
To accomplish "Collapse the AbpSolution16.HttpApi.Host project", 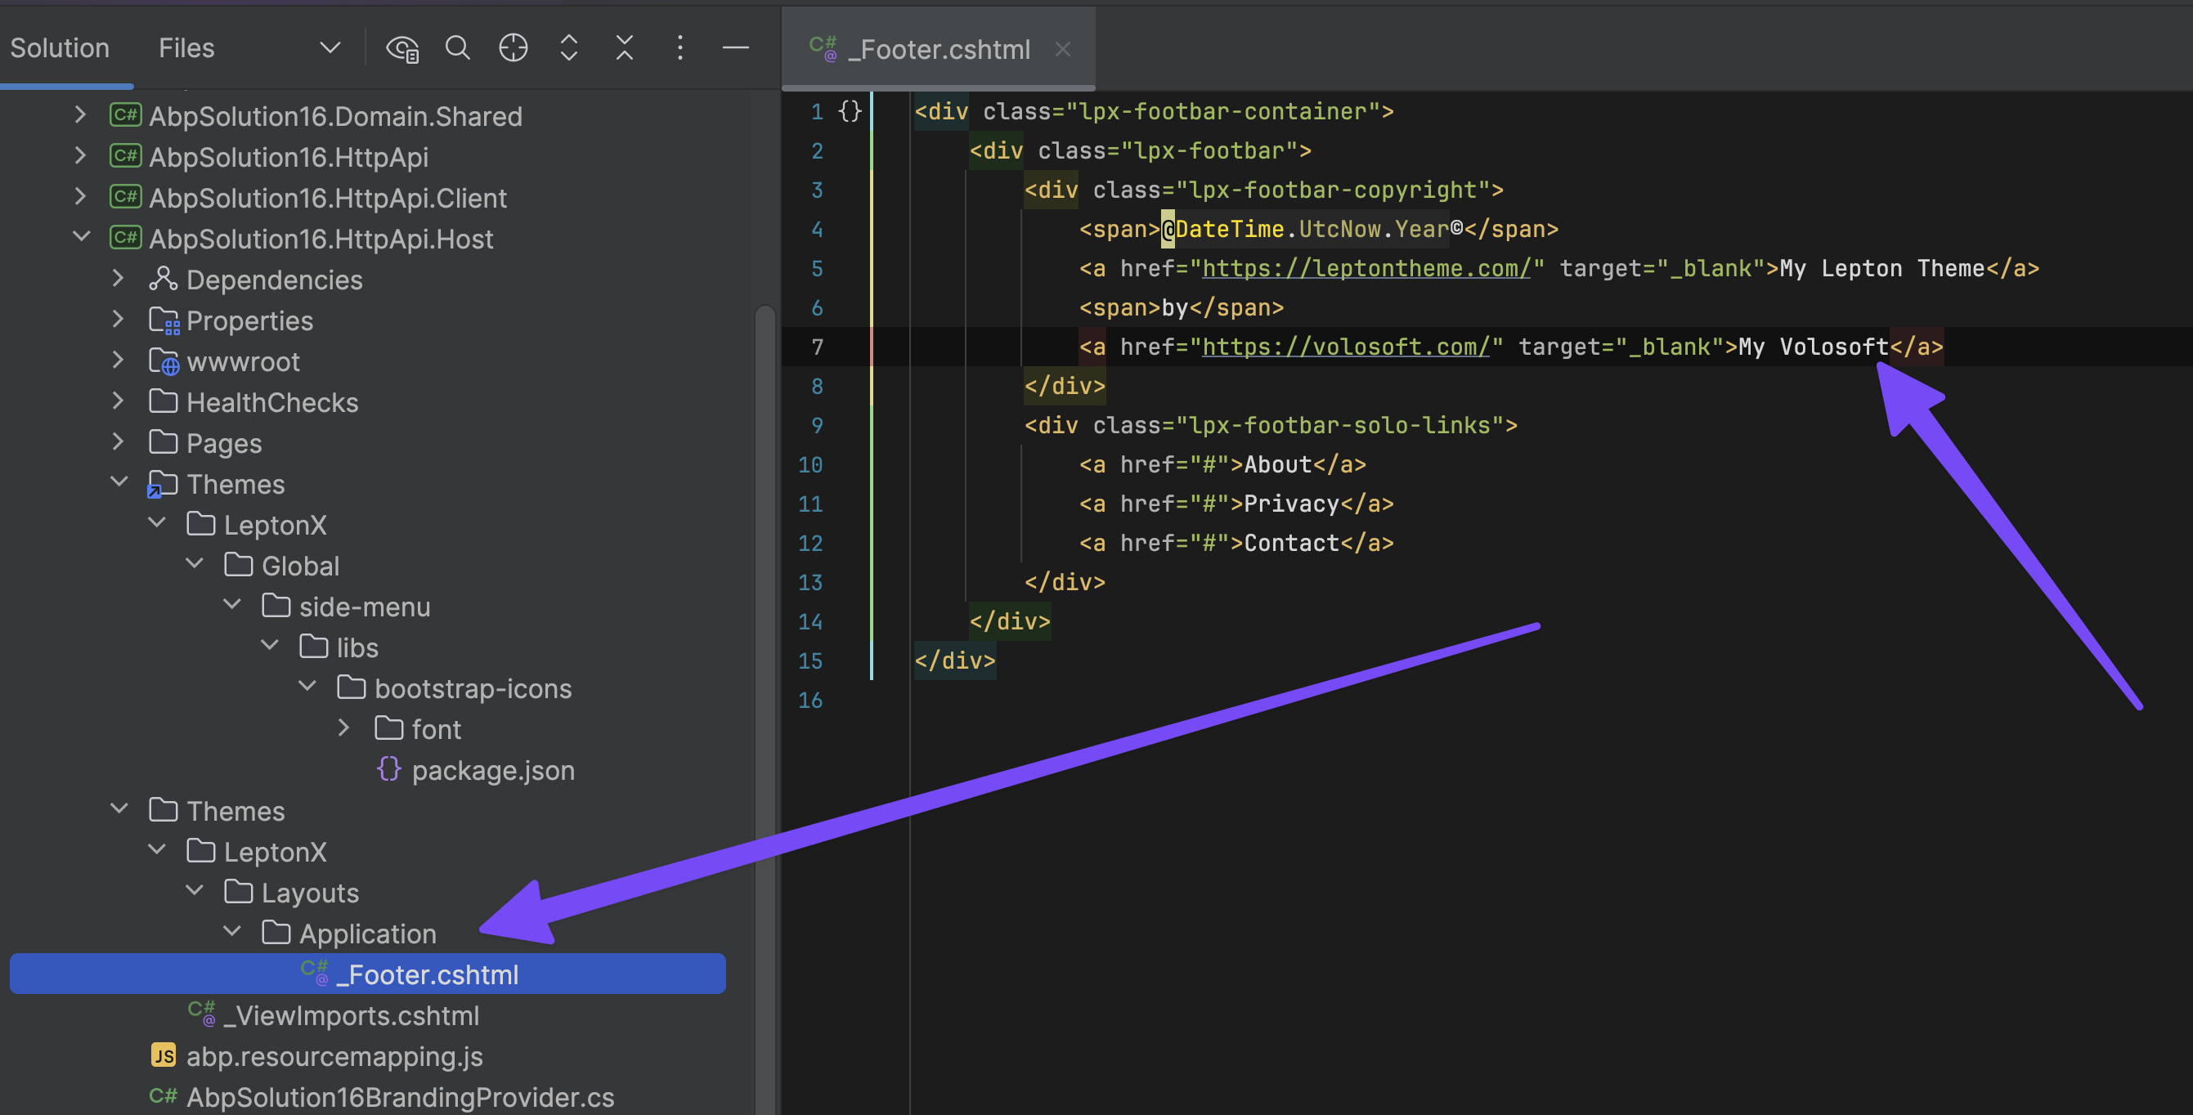I will tap(81, 238).
